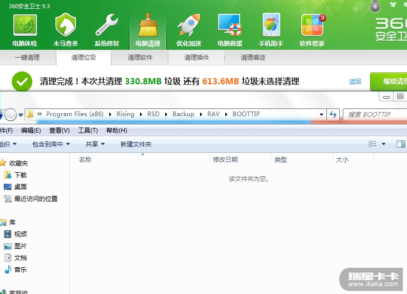This screenshot has height=294, width=407.
Task: Click Rising breadcrumb in address bar
Action: coord(125,114)
